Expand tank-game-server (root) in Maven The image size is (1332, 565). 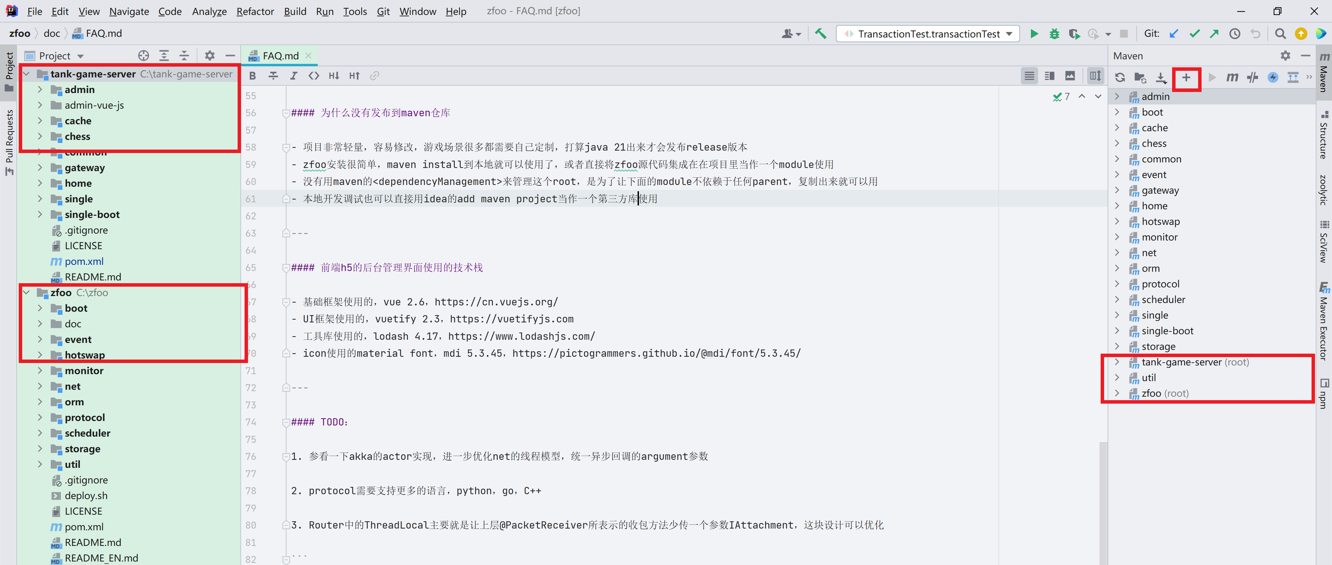pyautogui.click(x=1117, y=362)
